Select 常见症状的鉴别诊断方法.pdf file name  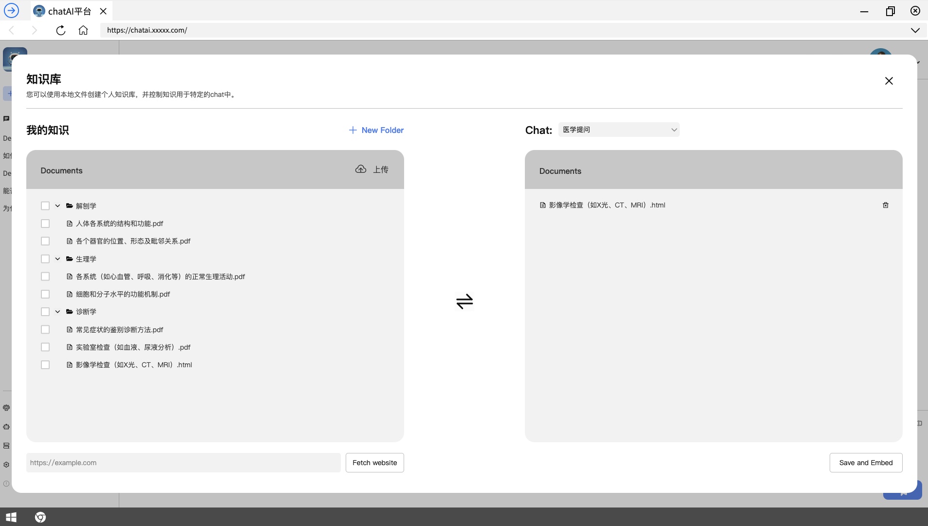[x=120, y=330]
